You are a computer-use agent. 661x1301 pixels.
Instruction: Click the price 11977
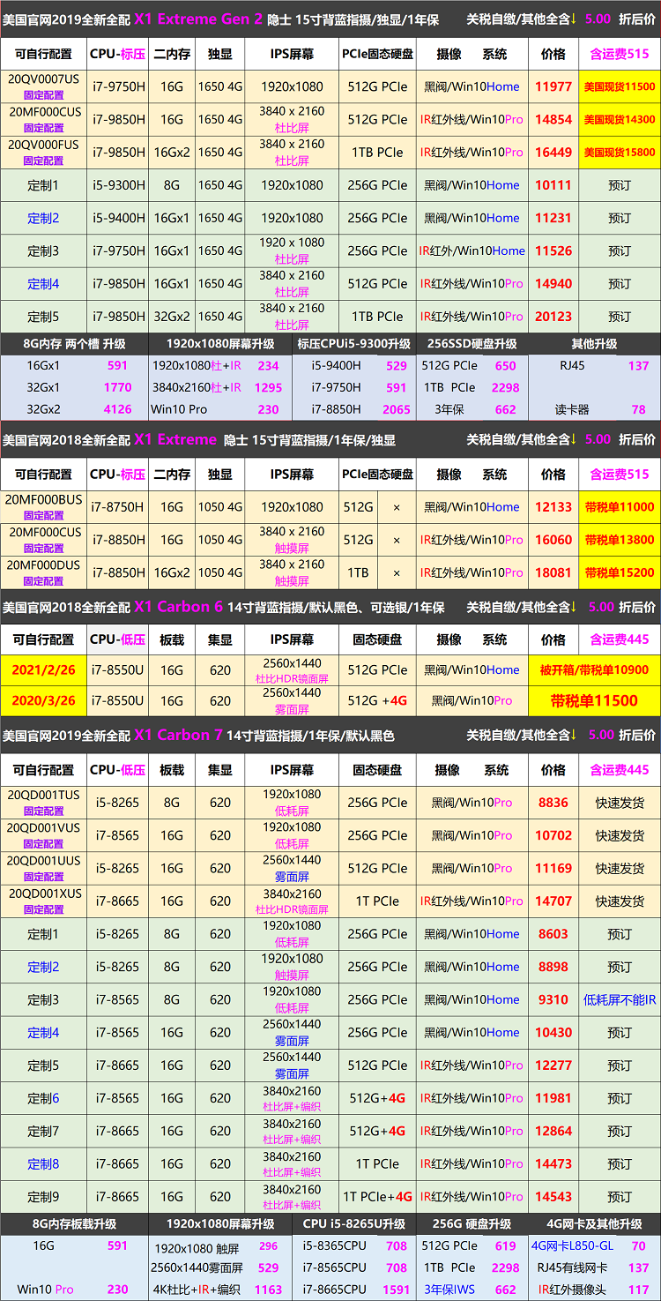coord(553,86)
